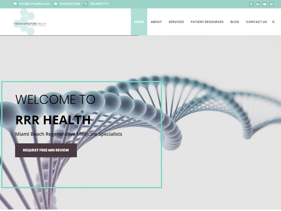Expand the Patient Resources menu

click(207, 22)
